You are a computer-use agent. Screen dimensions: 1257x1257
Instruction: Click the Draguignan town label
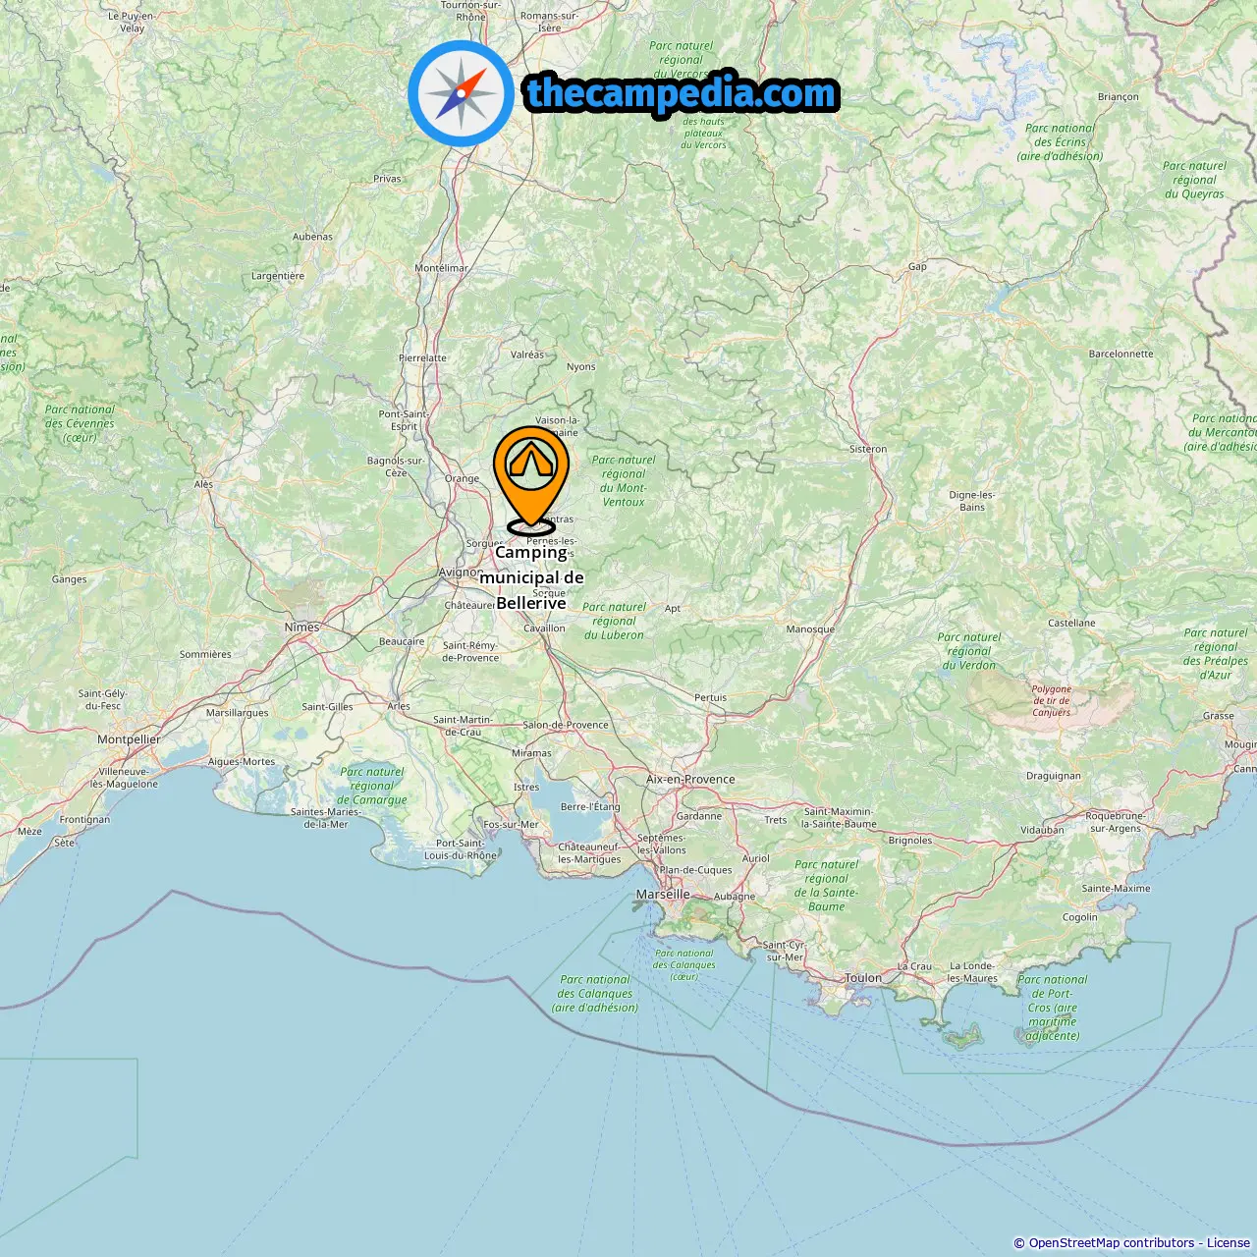click(x=1054, y=776)
